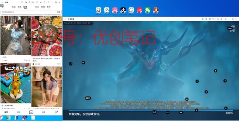Click the 搜索 button in Douyin search bar

59,12
